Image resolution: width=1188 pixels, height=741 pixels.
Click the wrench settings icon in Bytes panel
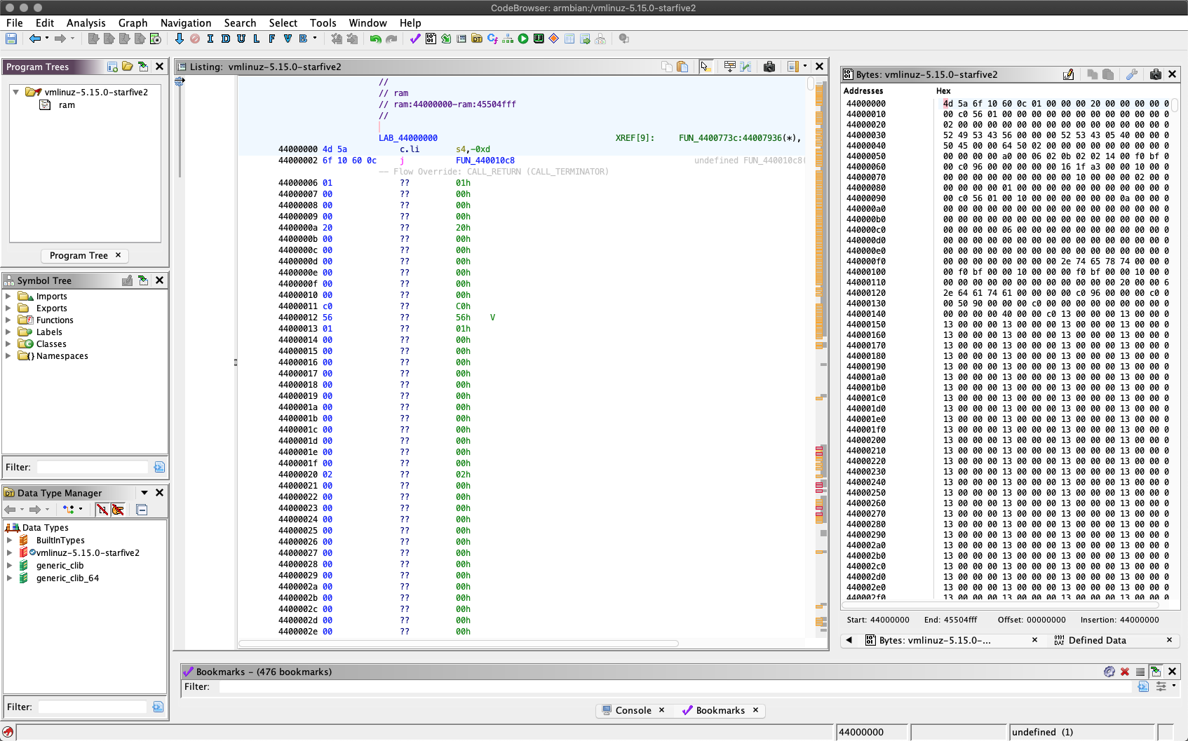1132,74
